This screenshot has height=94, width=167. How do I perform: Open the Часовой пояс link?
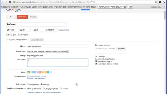63,30
